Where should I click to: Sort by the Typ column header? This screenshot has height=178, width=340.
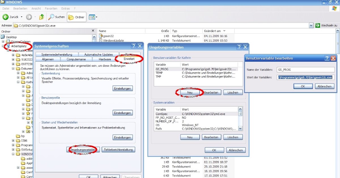pos(186,31)
